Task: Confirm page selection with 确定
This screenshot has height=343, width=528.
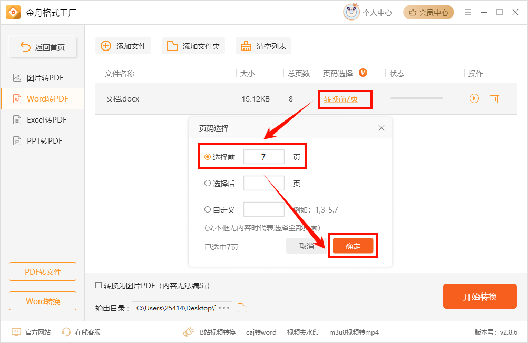Action: (x=353, y=245)
